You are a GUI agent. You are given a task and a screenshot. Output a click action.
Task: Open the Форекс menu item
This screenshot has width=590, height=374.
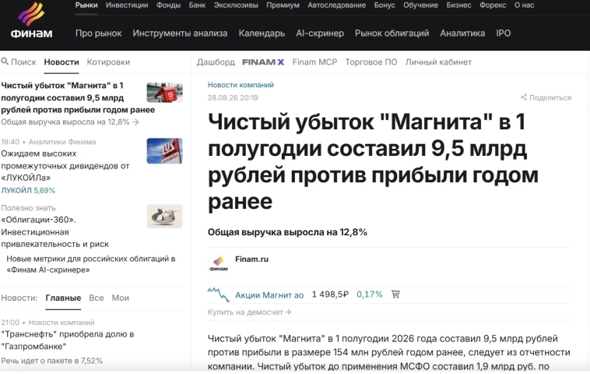pos(493,5)
